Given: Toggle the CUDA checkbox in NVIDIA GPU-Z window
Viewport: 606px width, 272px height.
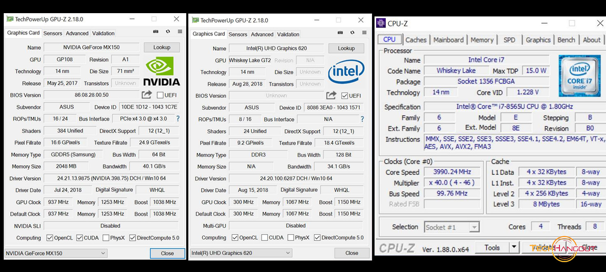Looking at the screenshot, I should click(79, 237).
